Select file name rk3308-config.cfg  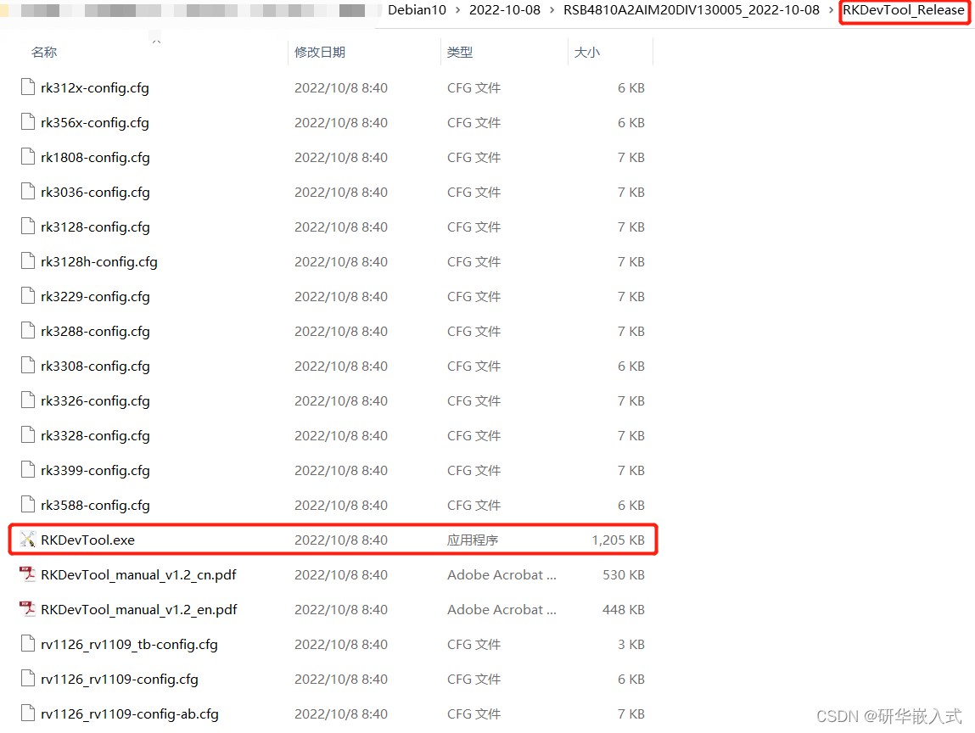point(95,366)
